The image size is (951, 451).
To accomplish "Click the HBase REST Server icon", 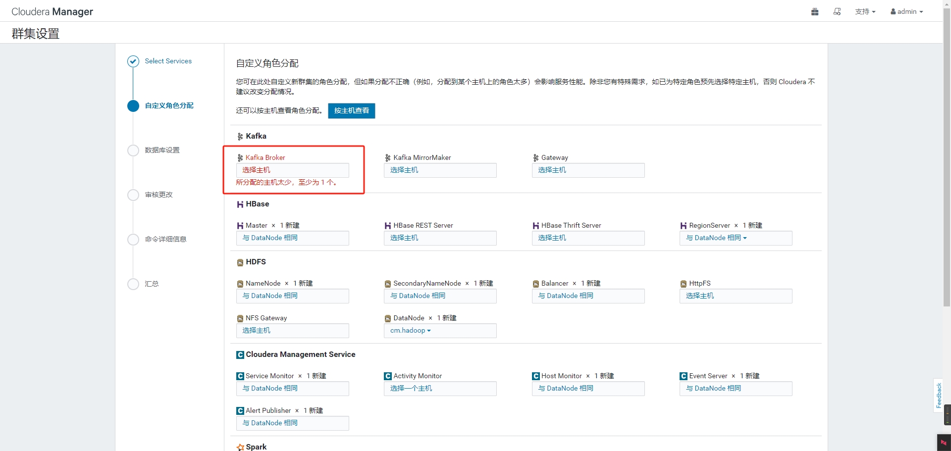I will point(388,226).
